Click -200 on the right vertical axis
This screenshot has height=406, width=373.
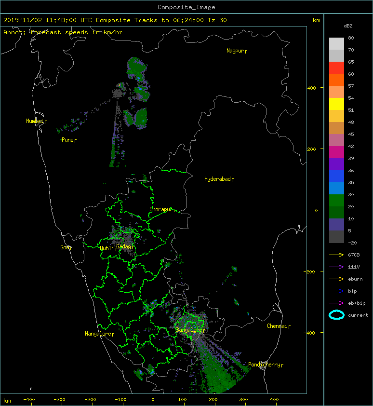(310, 271)
